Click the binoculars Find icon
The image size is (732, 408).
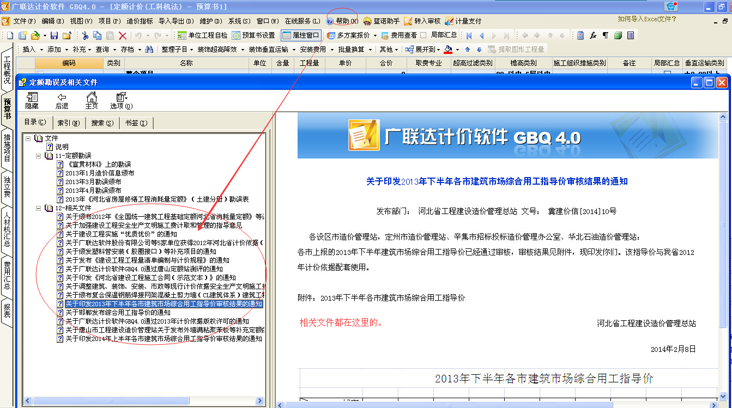click(x=149, y=49)
